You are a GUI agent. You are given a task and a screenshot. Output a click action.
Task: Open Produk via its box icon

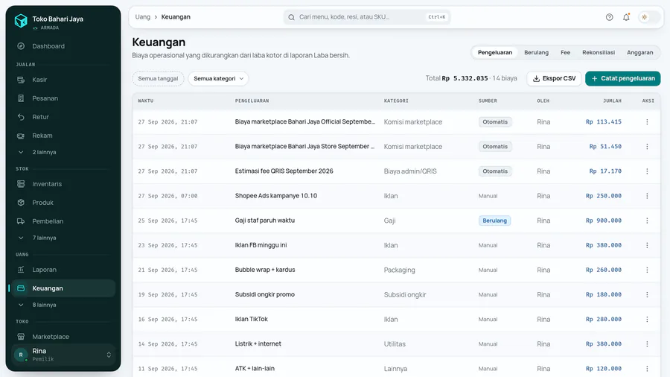21,203
